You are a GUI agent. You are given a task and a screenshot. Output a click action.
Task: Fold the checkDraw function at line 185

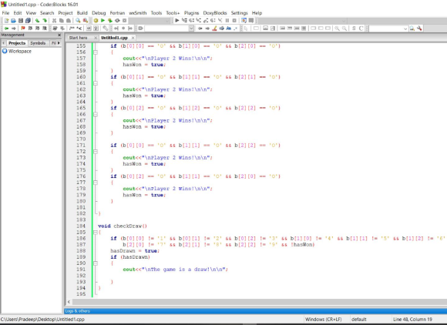(96, 232)
